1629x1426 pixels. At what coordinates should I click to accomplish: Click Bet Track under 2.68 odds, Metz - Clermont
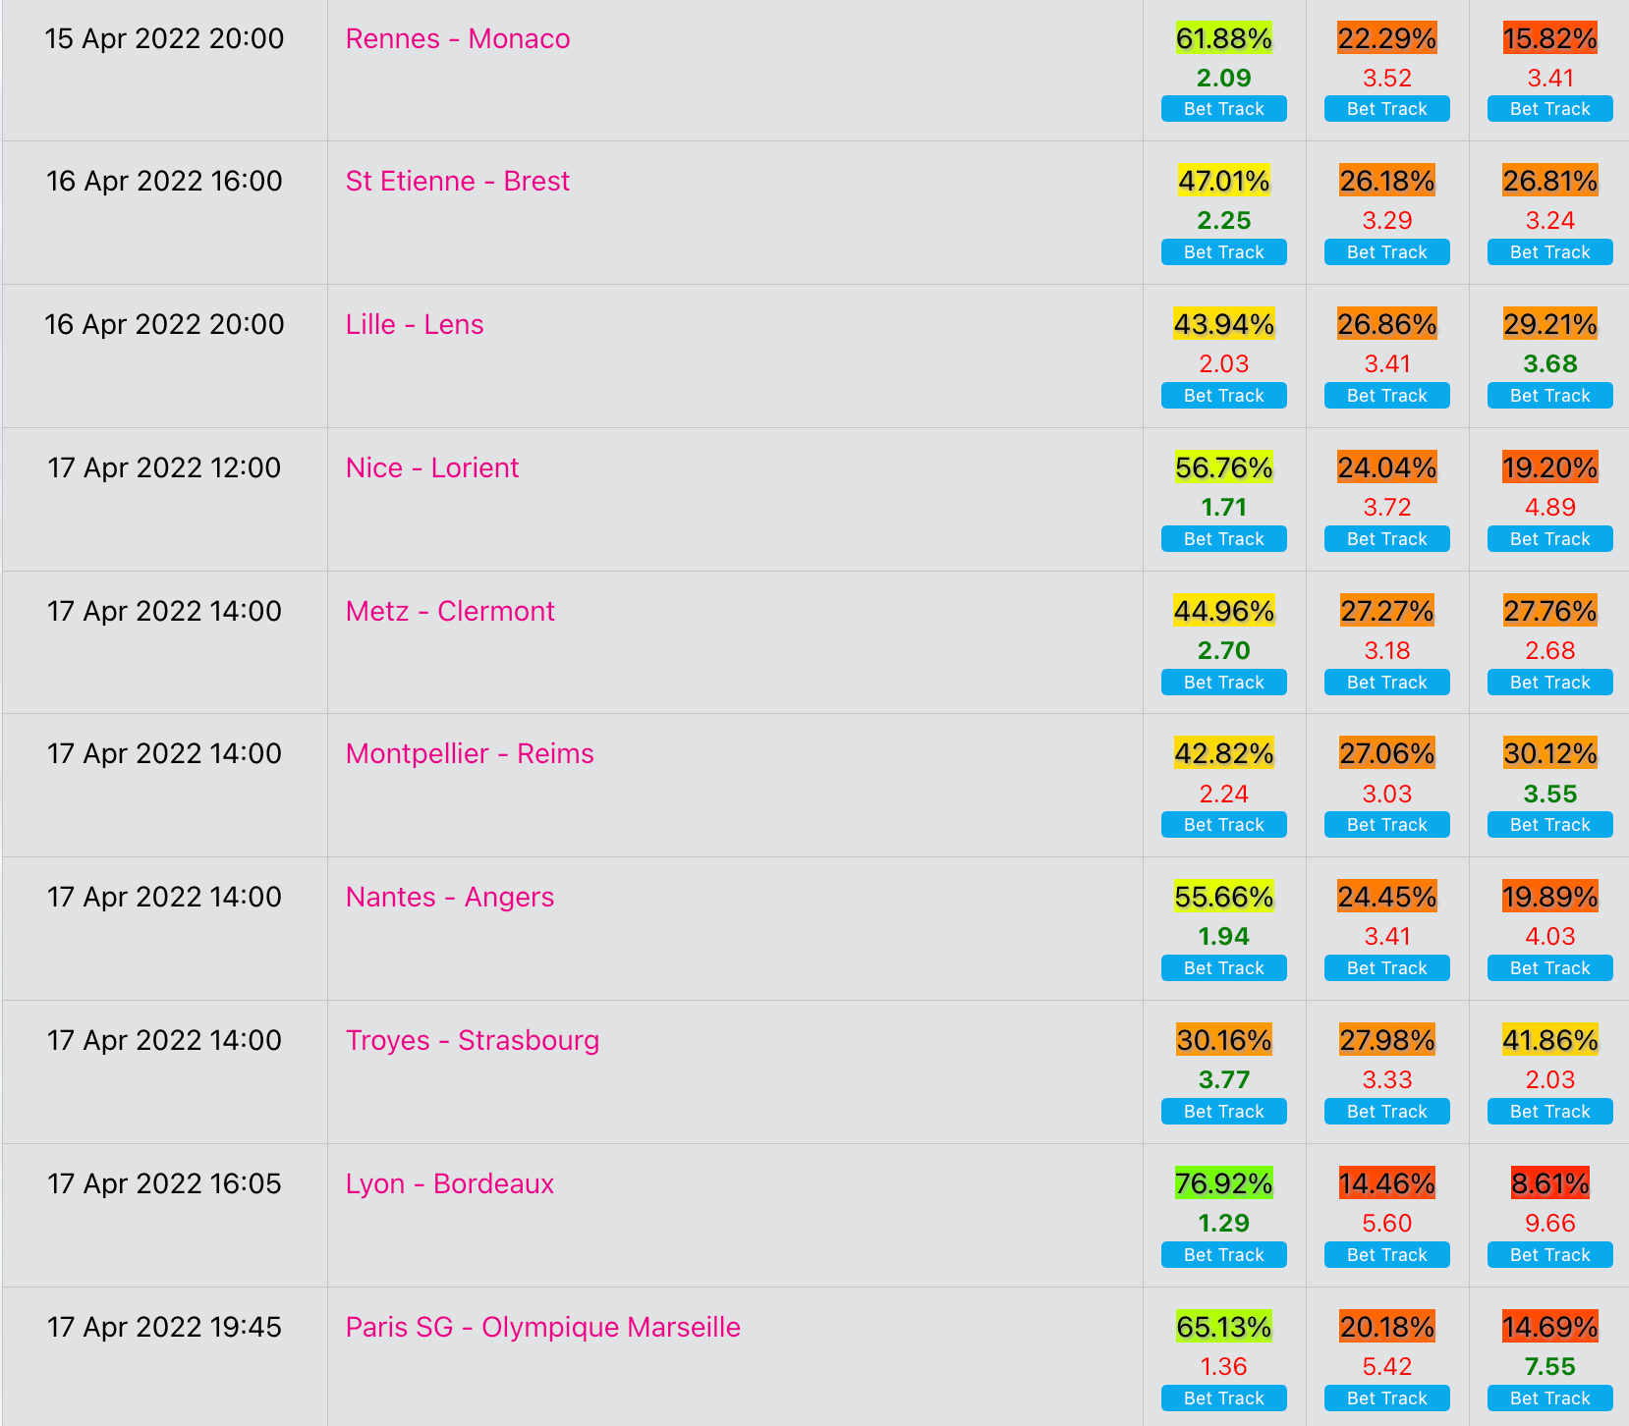[1550, 683]
